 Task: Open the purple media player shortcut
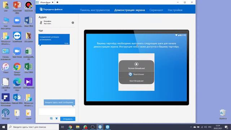[x=29, y=83]
